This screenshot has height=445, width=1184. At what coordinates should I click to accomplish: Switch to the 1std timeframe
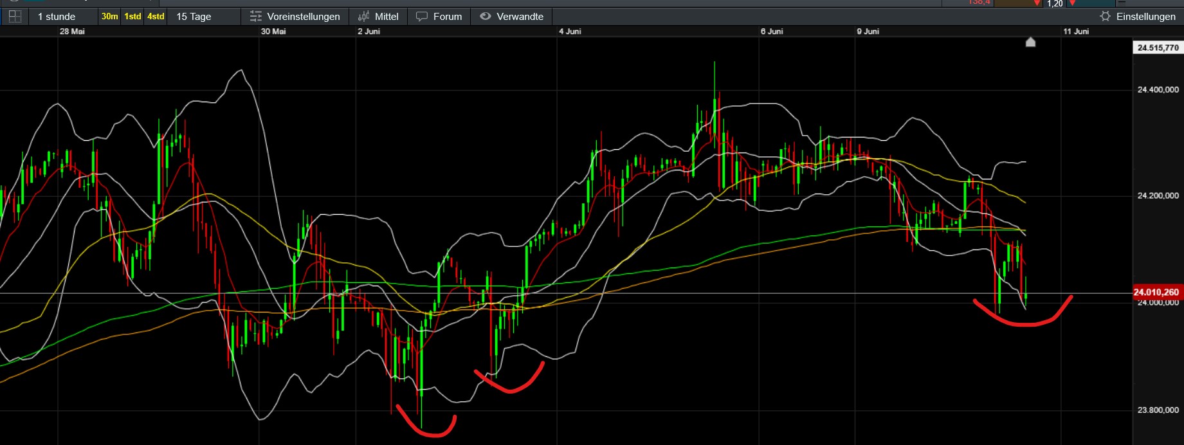coord(132,17)
